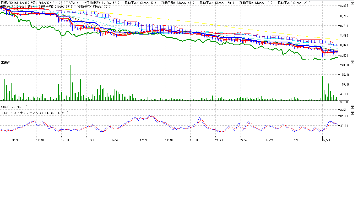Screen dimensions: 358x201
Task: Select the 移動平均( Close, 40 ) legend label
Action: click(x=178, y=3)
